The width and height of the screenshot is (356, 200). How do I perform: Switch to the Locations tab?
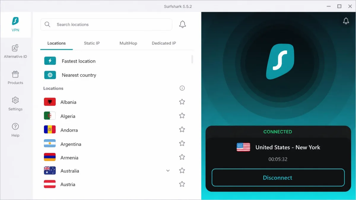coord(56,43)
